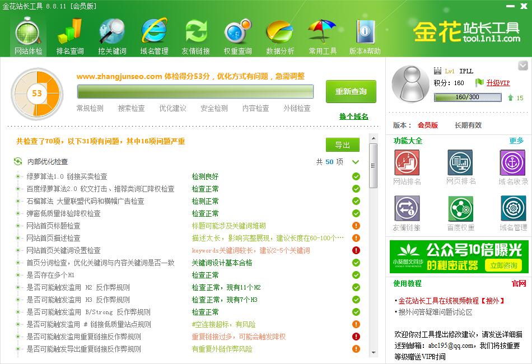
Task: Select the 是否存在多个H1 row
Action: [188, 275]
